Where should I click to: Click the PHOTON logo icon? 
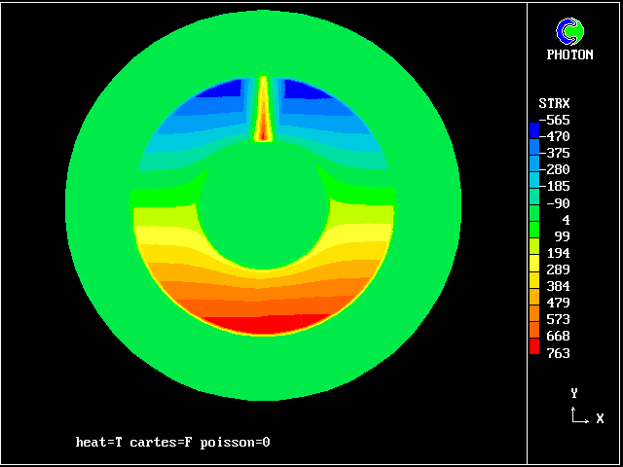pyautogui.click(x=569, y=31)
